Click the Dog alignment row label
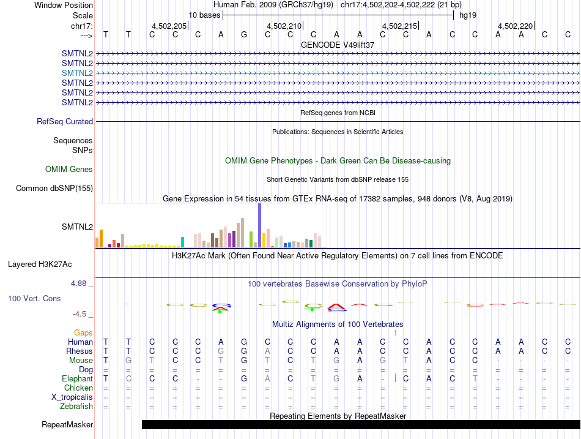This screenshot has height=439, width=581. 86,370
